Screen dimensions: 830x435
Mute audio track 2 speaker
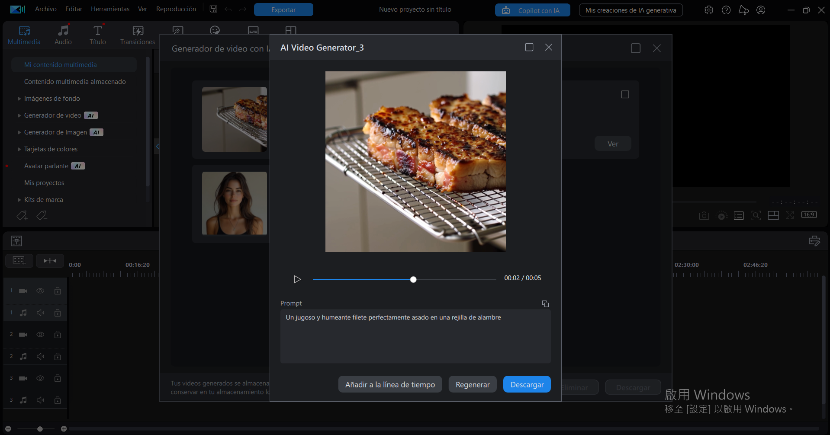[x=40, y=356]
